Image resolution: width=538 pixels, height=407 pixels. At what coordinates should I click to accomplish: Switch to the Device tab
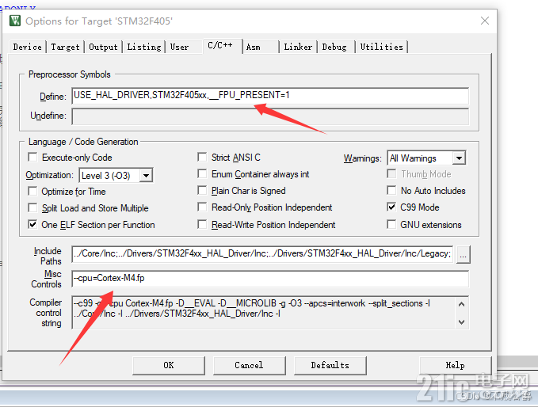(28, 47)
